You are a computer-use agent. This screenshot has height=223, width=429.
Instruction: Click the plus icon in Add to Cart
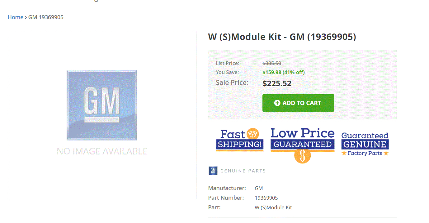[x=277, y=103]
